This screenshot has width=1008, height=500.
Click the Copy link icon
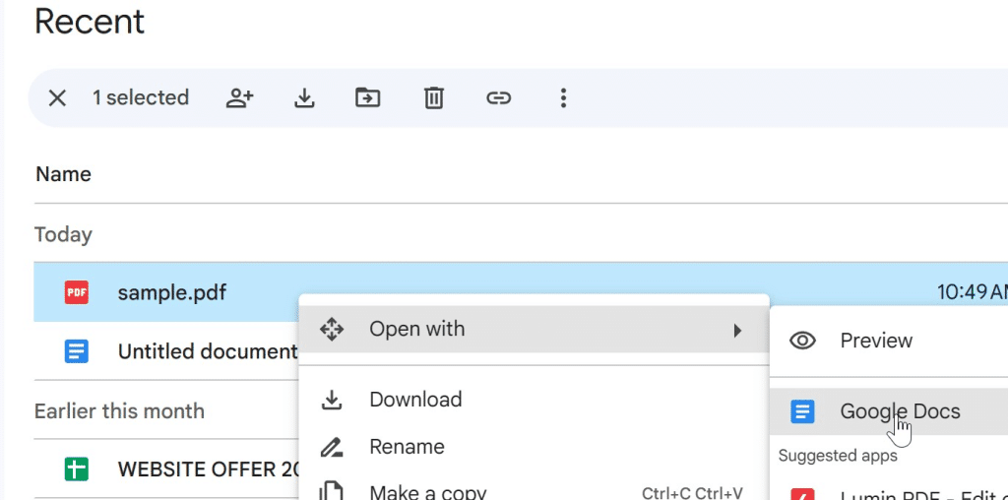pos(499,97)
